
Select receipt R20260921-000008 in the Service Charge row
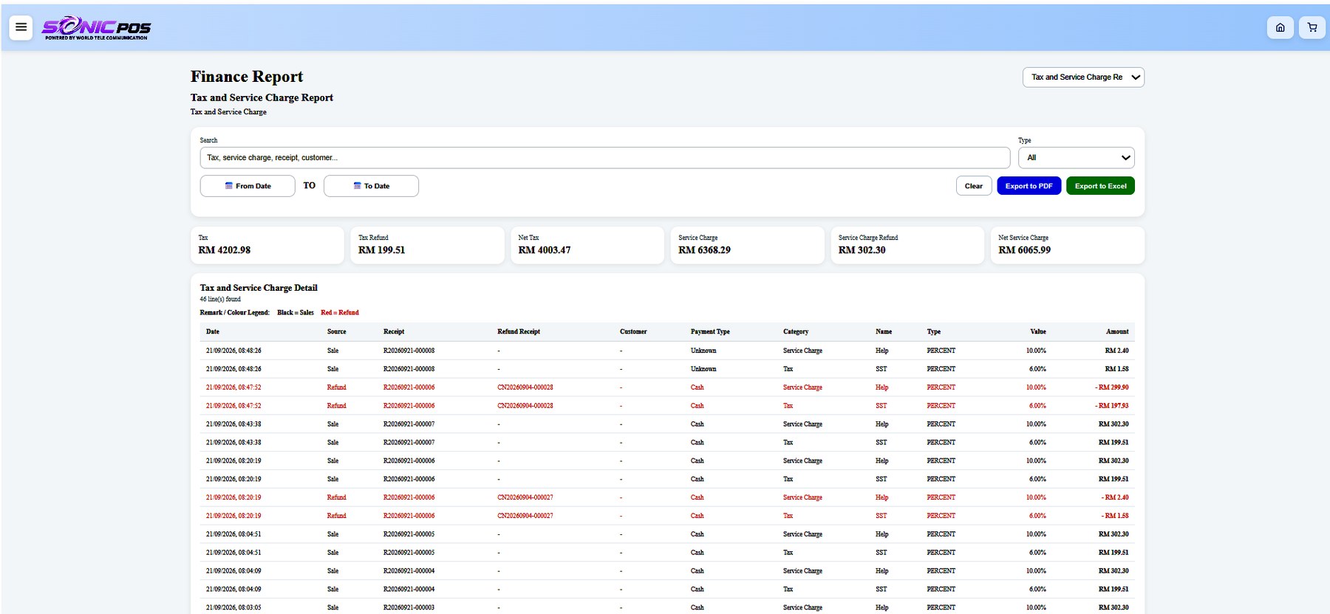tap(409, 351)
